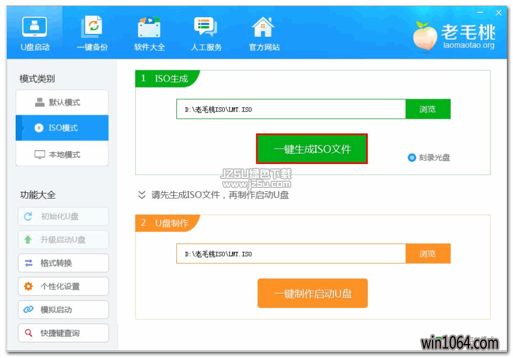This screenshot has width=513, height=358.
Task: Click ISO生成 path input field
Action: [x=291, y=109]
